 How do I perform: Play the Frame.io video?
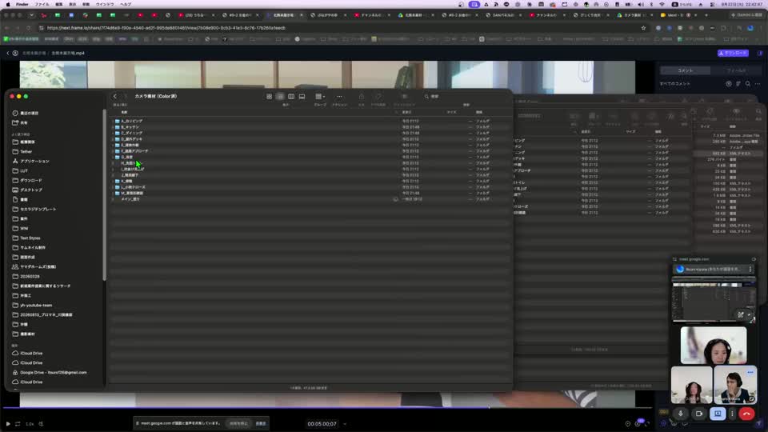8,424
